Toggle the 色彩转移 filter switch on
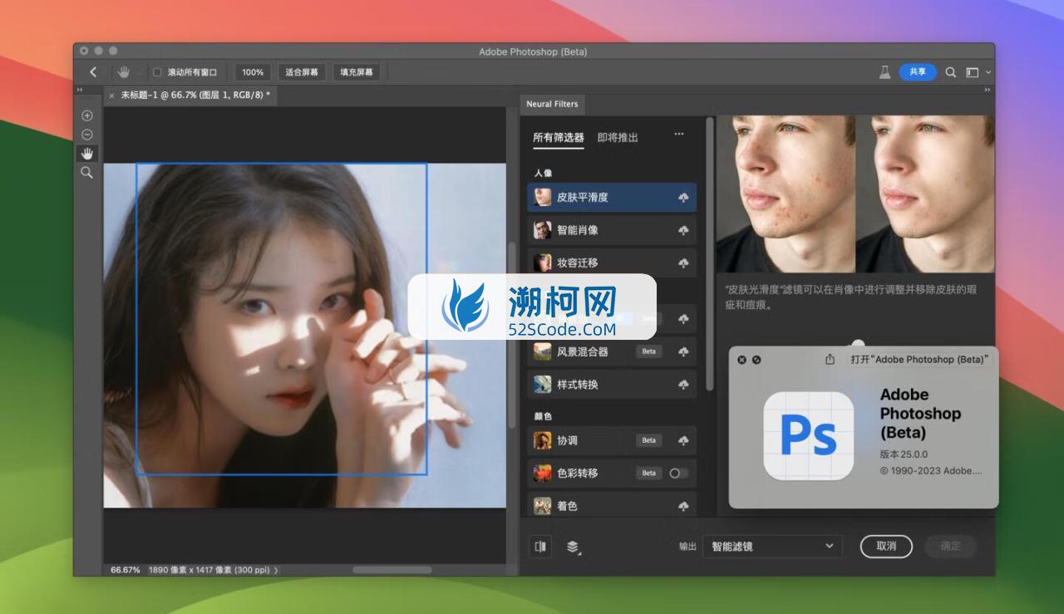 click(678, 473)
